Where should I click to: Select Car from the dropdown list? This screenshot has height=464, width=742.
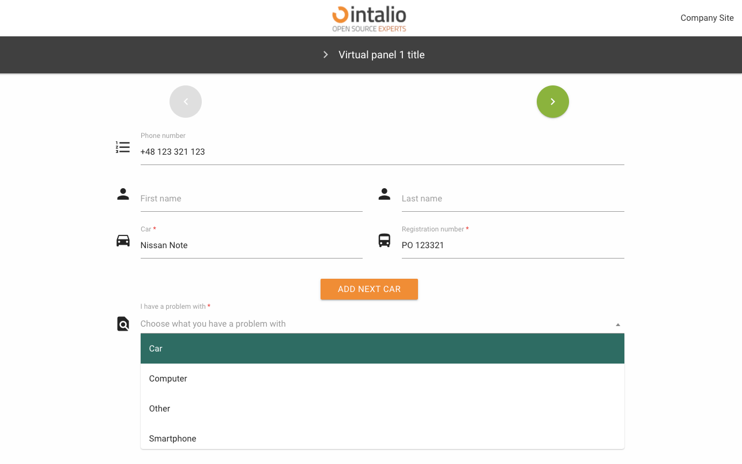click(382, 349)
